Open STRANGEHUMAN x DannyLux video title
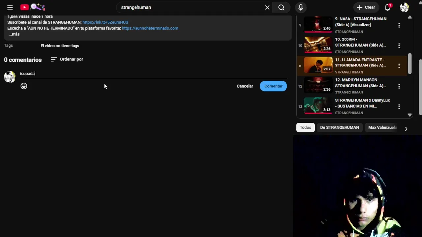This screenshot has width=422, height=237. click(362, 103)
